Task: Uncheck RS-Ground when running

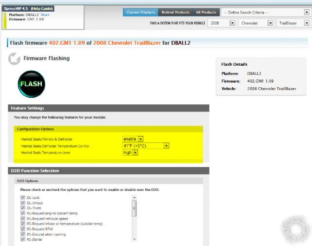Action: click(x=23, y=234)
